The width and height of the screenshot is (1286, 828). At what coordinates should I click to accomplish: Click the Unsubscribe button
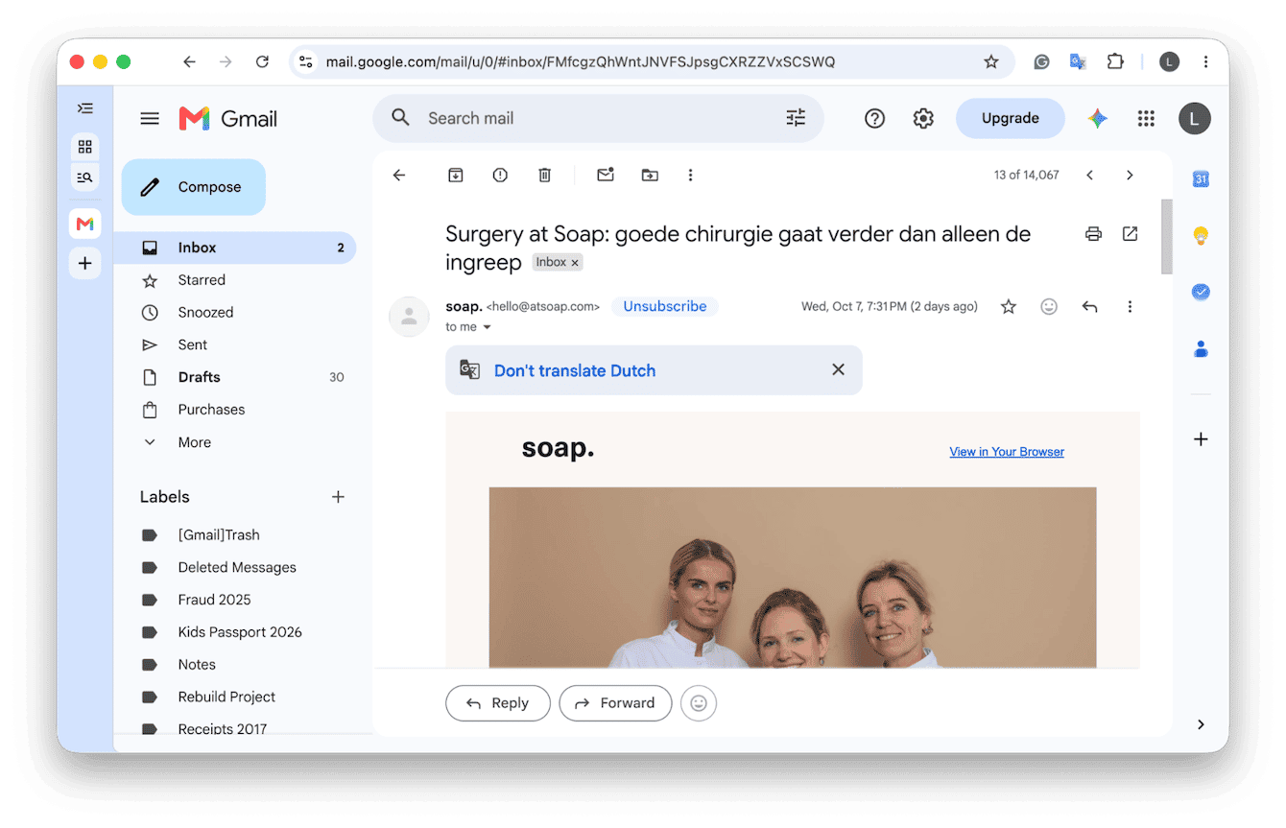click(x=665, y=307)
